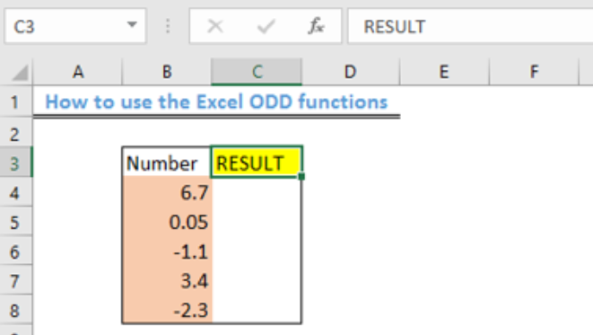The height and width of the screenshot is (335, 593).
Task: Select empty result cell beside 0.05
Action: (257, 222)
